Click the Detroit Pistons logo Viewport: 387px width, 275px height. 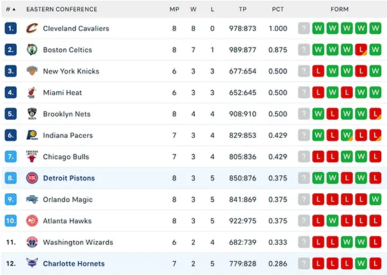(x=32, y=178)
